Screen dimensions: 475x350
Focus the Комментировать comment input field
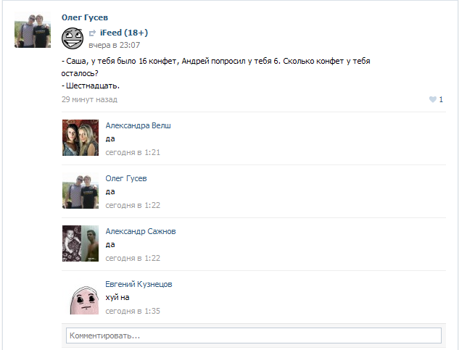click(x=254, y=336)
